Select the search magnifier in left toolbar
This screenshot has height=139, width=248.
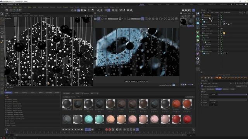(2, 14)
